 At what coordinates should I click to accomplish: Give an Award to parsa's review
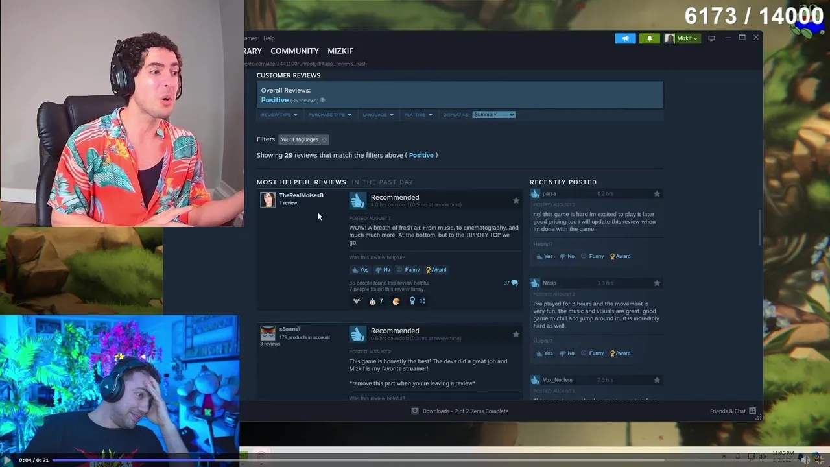[620, 256]
